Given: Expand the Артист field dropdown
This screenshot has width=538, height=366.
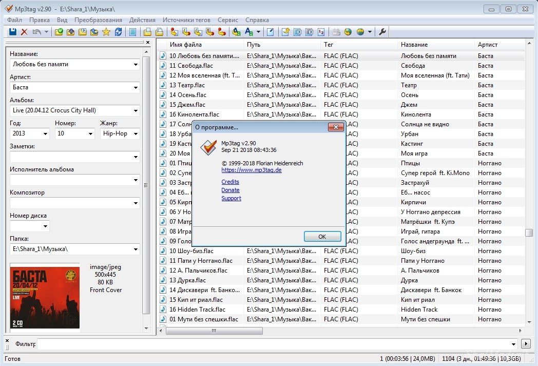Looking at the screenshot, I should tap(136, 87).
